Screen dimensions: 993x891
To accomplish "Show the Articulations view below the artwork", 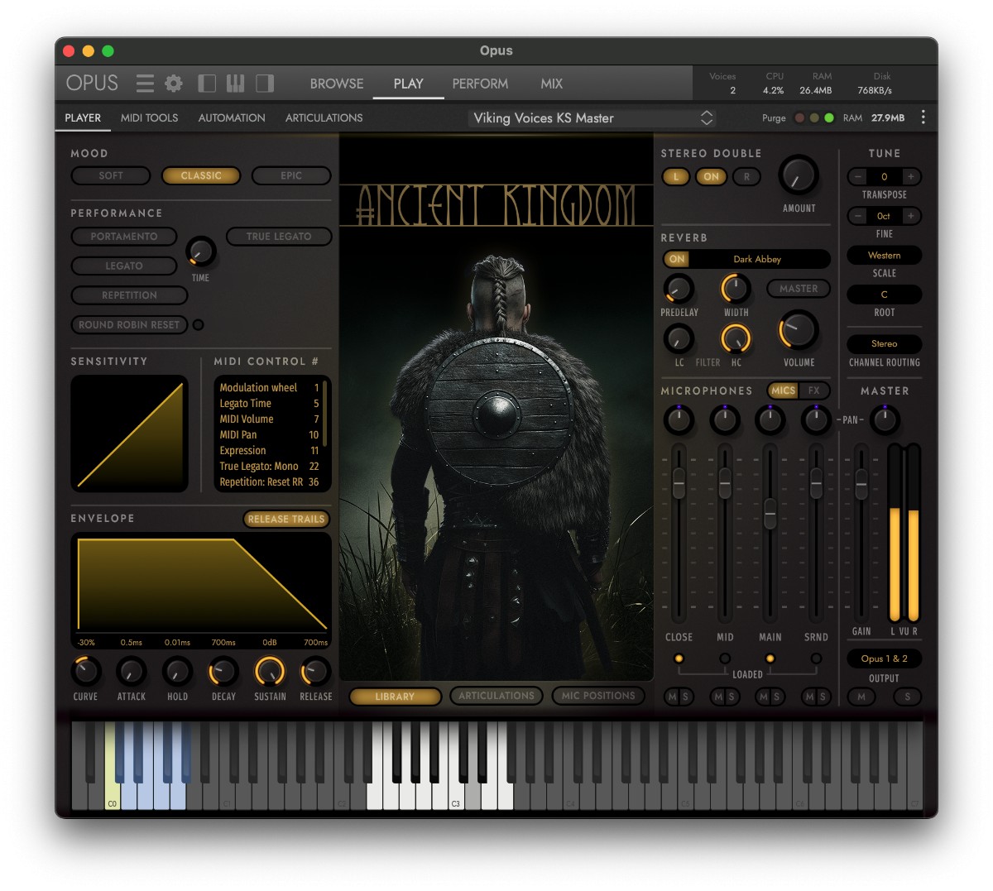I will click(x=496, y=696).
